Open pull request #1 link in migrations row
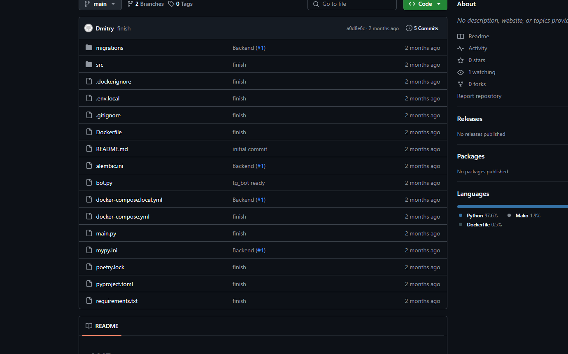The width and height of the screenshot is (568, 354). [260, 48]
